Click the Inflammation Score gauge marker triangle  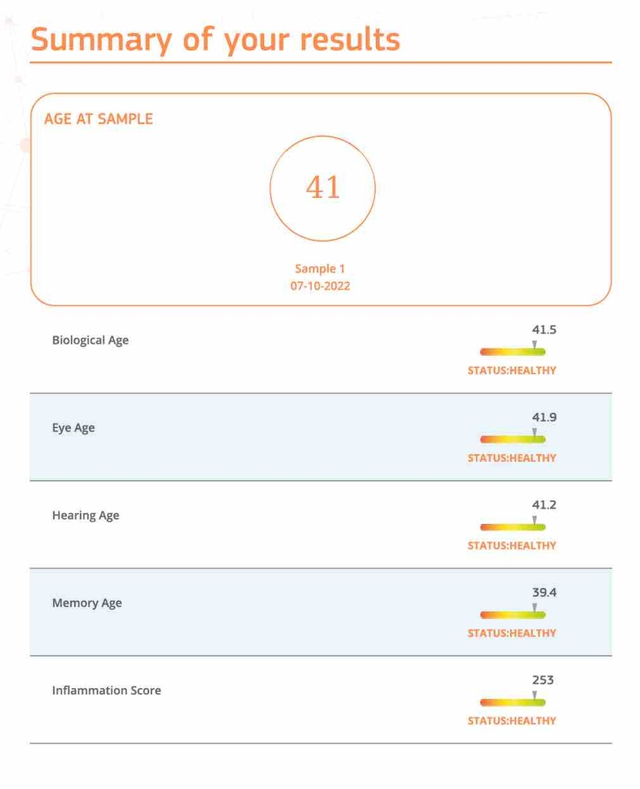point(534,695)
